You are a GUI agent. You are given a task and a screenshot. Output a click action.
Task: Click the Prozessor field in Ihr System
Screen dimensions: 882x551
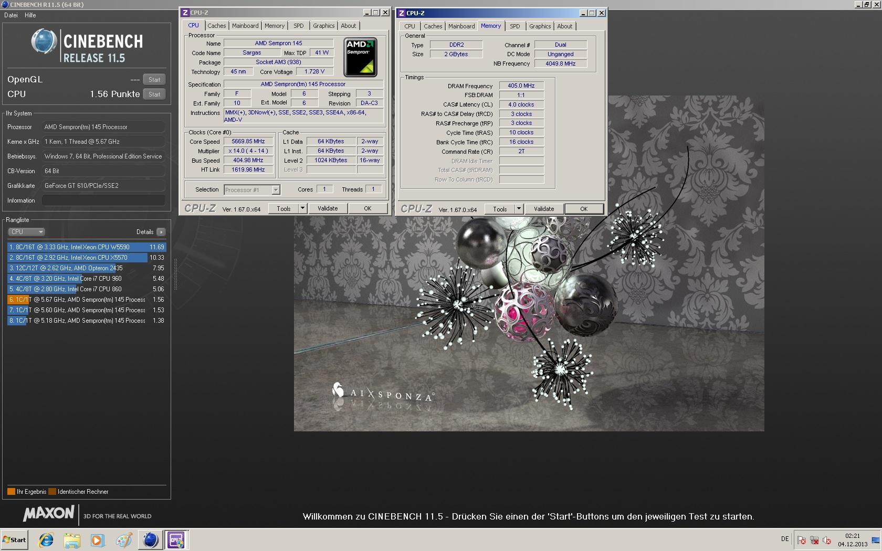pyautogui.click(x=103, y=127)
